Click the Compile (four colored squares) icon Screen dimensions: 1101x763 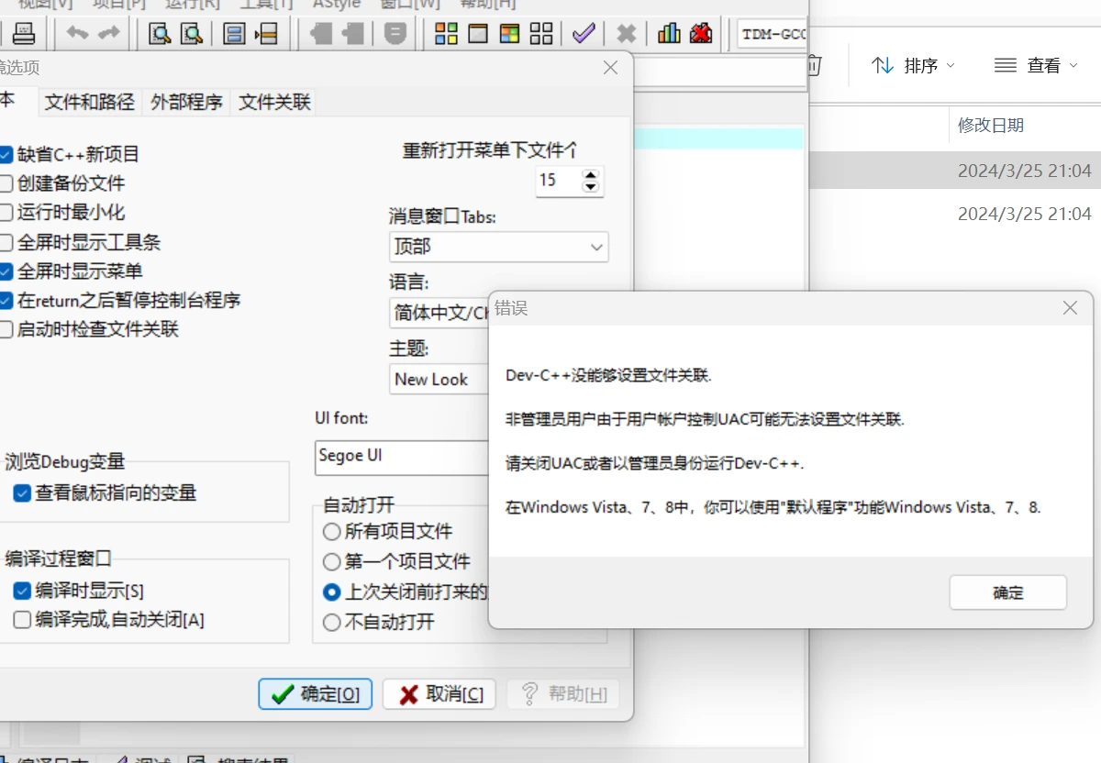[x=446, y=35]
